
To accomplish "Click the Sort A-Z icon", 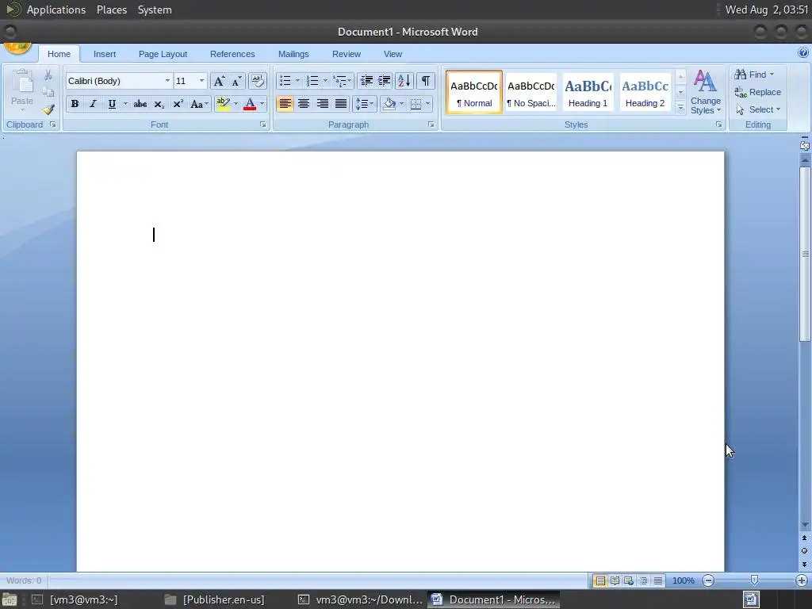I will (404, 81).
